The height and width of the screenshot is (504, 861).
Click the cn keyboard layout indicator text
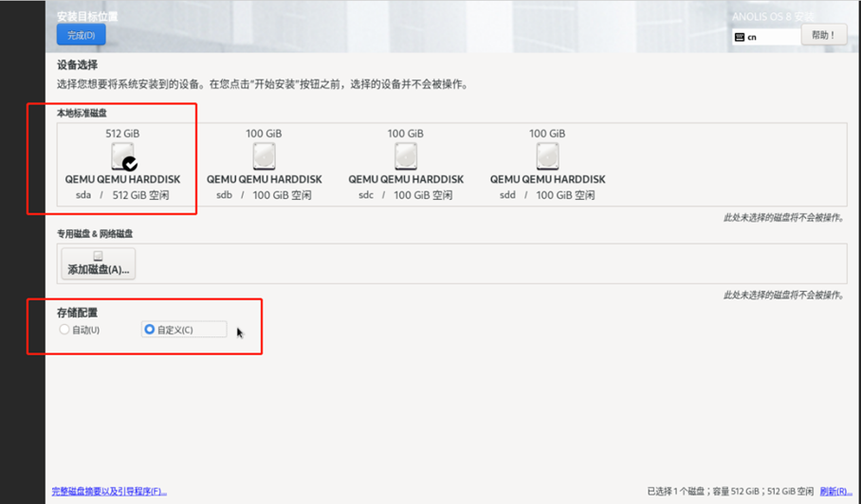(752, 38)
